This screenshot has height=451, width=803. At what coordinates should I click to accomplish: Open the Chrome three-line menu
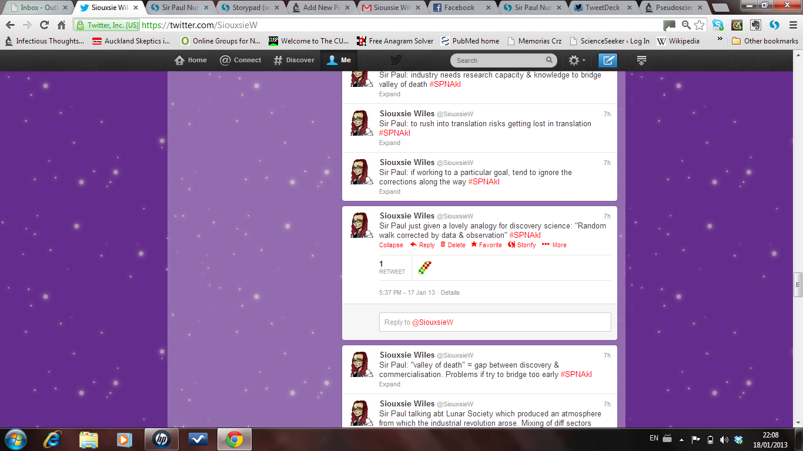point(792,25)
